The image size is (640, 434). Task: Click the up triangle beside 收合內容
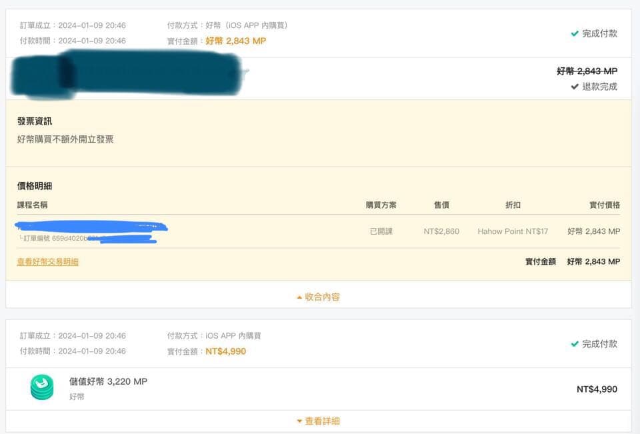(x=299, y=297)
